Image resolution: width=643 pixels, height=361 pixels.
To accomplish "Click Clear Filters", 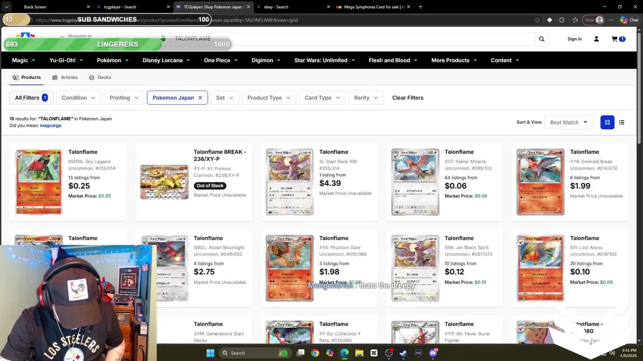I will point(407,98).
